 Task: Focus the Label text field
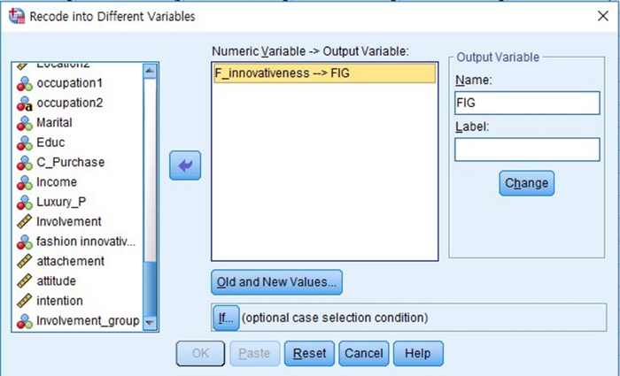click(526, 150)
